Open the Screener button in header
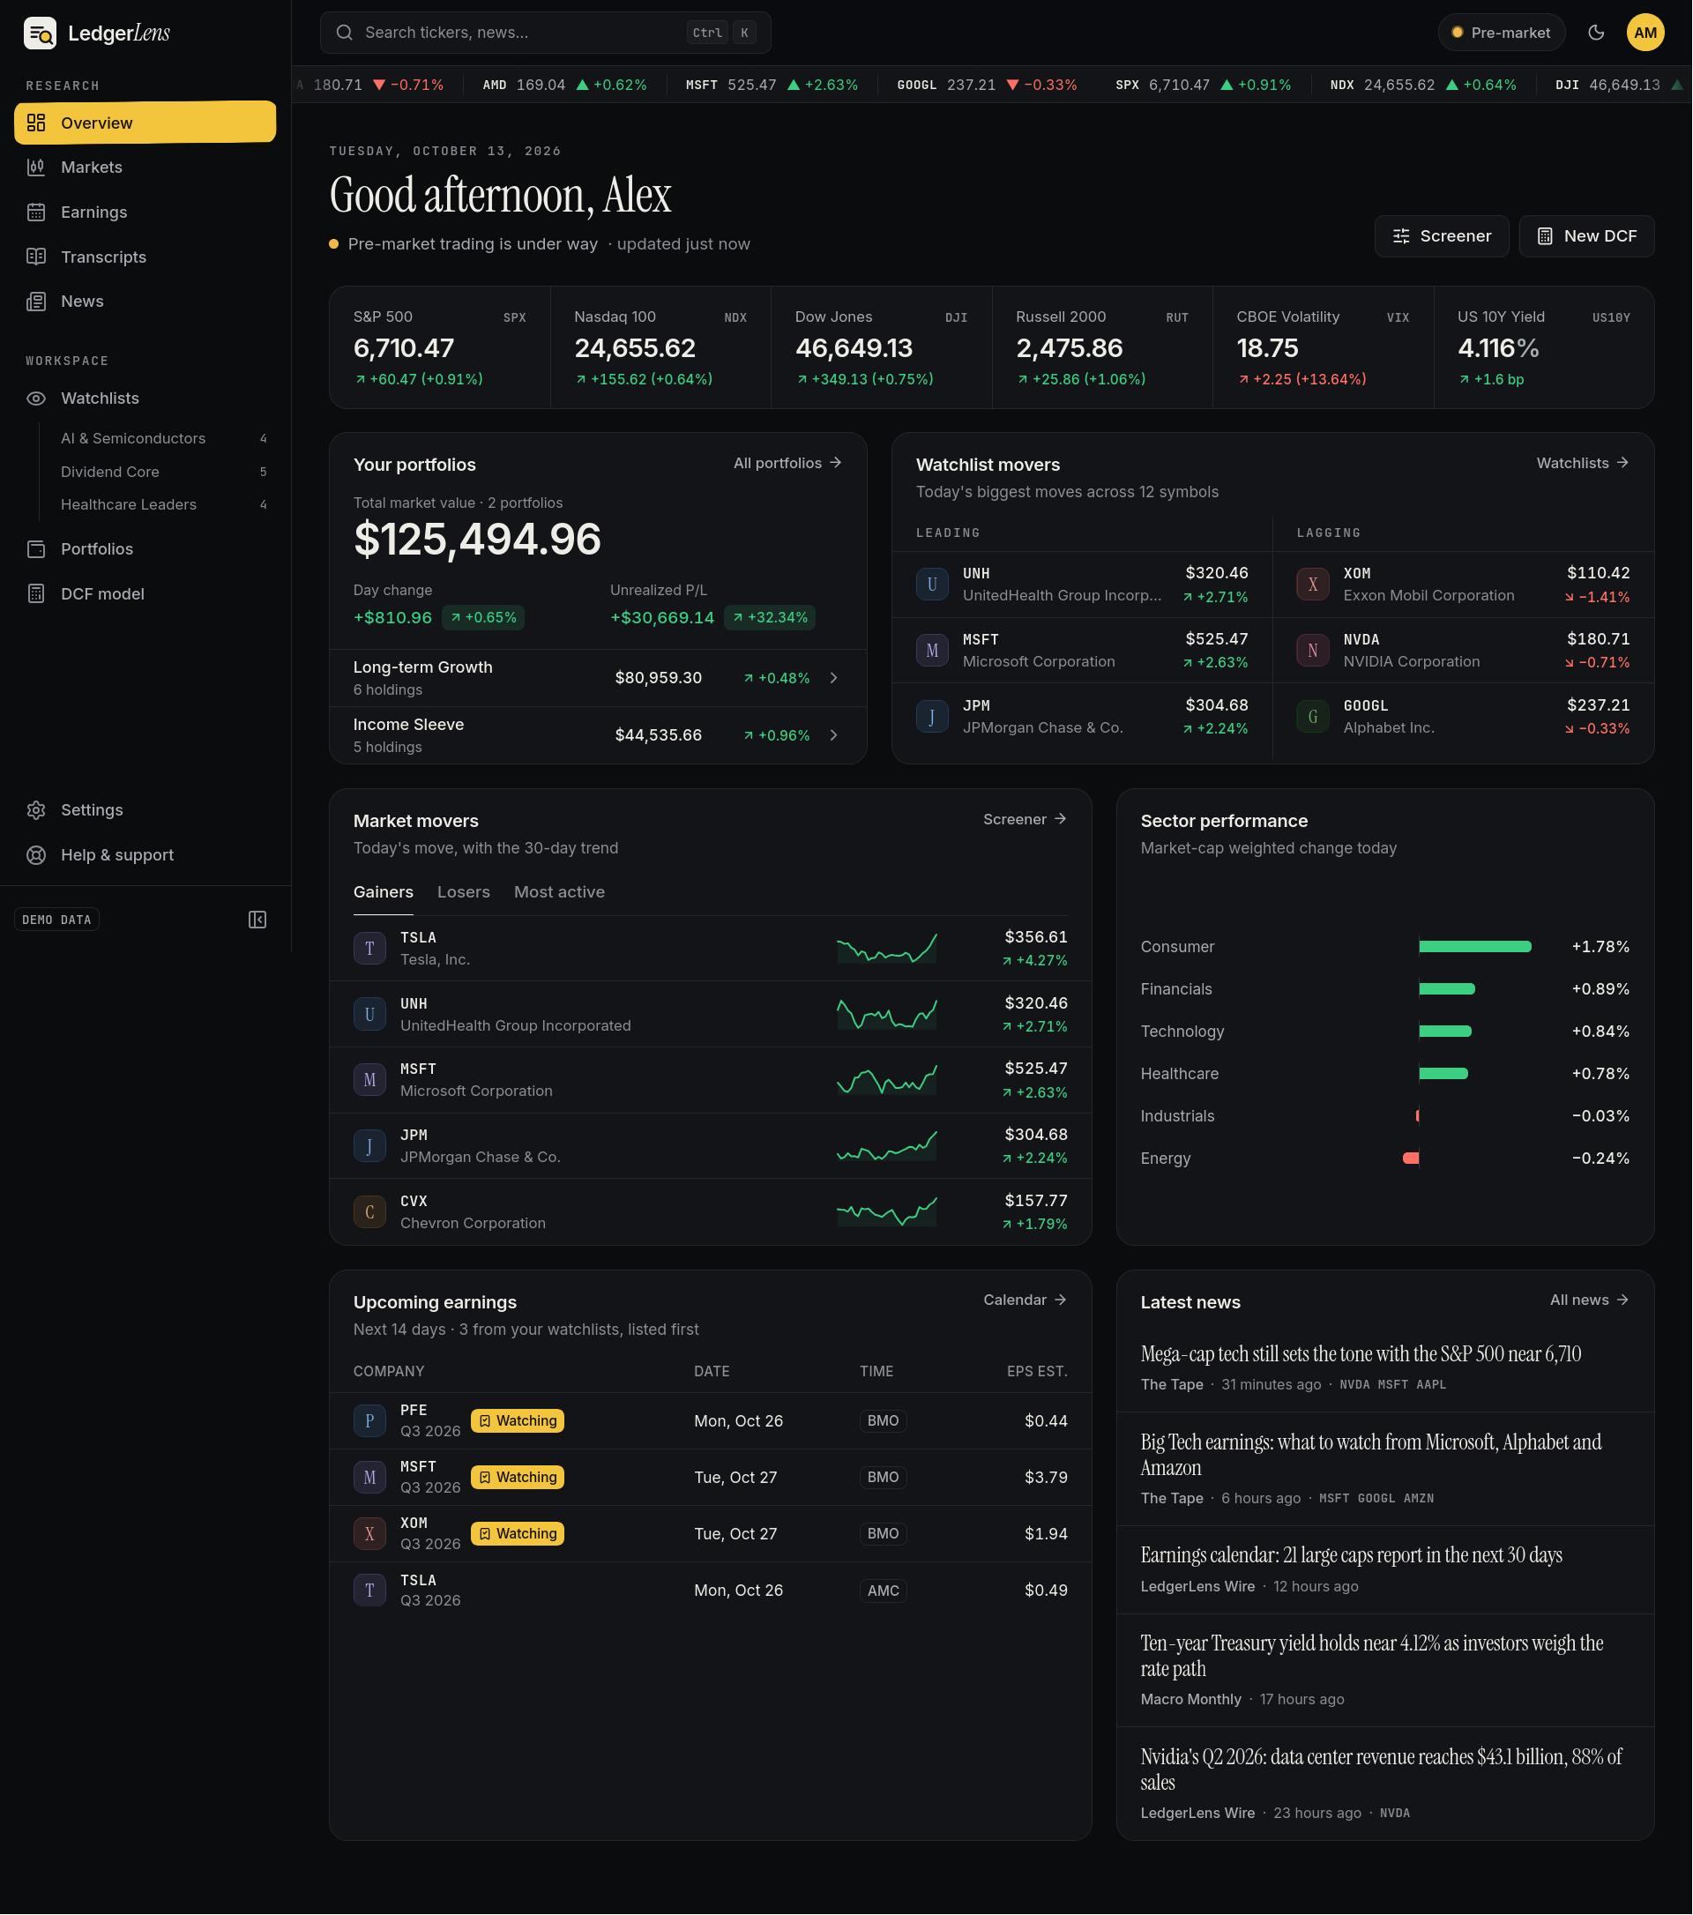 pos(1442,236)
